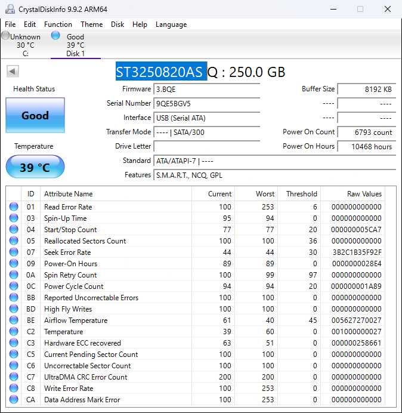Click status orb for Power-On Hours row
The width and height of the screenshot is (402, 413).
tap(14, 263)
